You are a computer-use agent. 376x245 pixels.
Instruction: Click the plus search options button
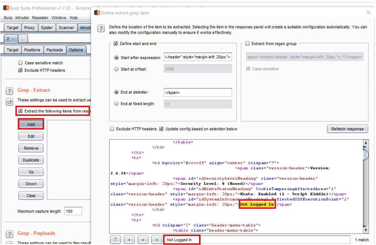click(x=143, y=240)
